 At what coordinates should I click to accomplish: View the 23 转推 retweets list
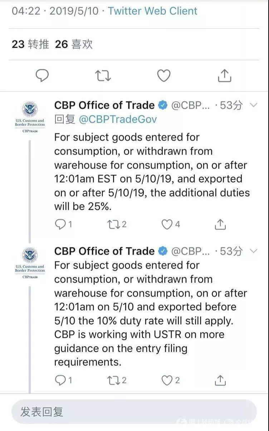30,44
